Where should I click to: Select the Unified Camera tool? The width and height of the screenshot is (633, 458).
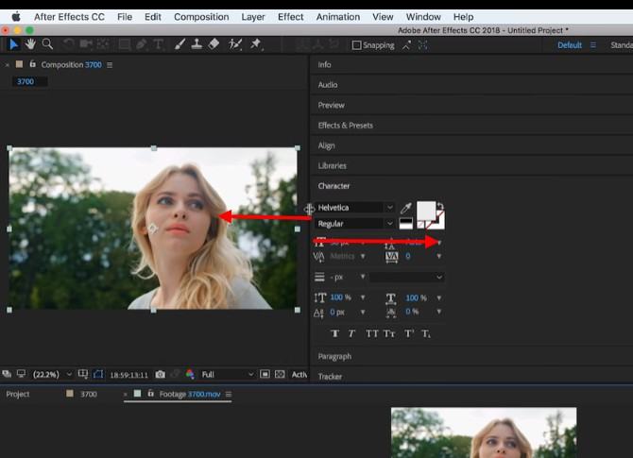pos(86,44)
